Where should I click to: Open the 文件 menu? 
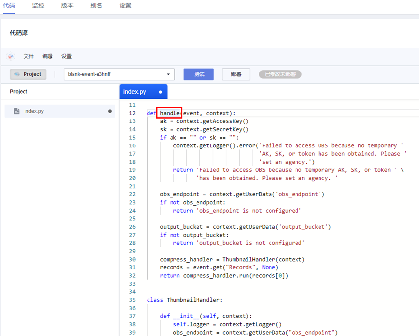coord(28,56)
